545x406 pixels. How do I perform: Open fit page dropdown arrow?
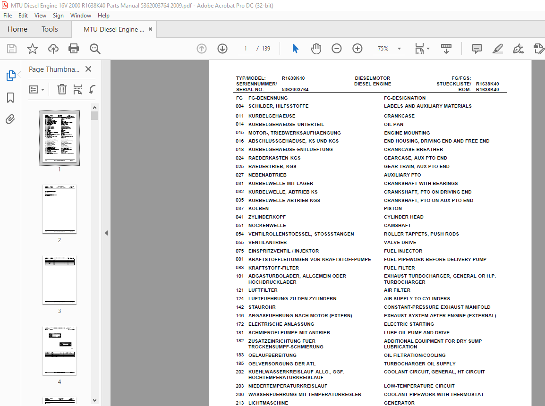(x=428, y=49)
